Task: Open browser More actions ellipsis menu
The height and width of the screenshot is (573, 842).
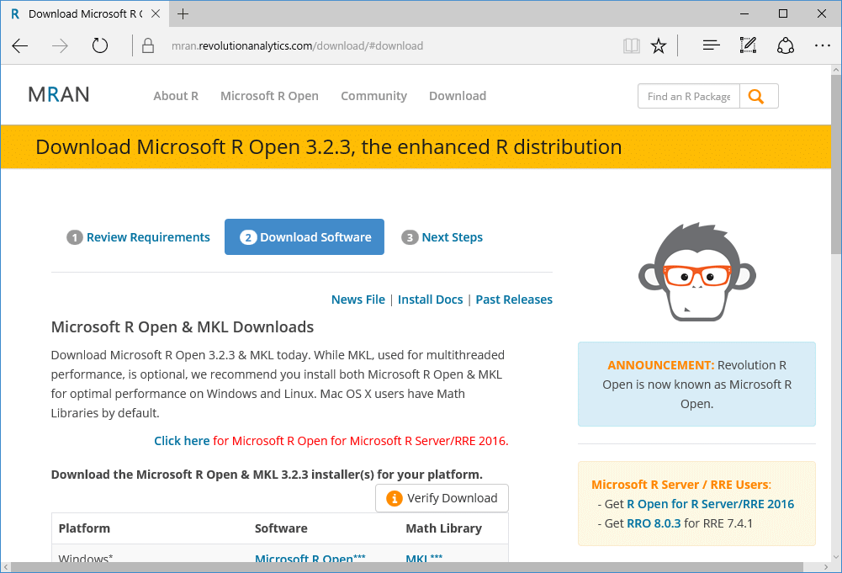Action: click(822, 46)
